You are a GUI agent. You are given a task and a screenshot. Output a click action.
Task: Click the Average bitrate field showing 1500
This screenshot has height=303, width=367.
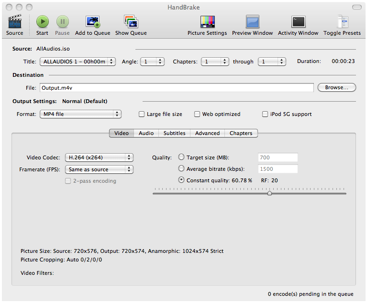pyautogui.click(x=278, y=169)
